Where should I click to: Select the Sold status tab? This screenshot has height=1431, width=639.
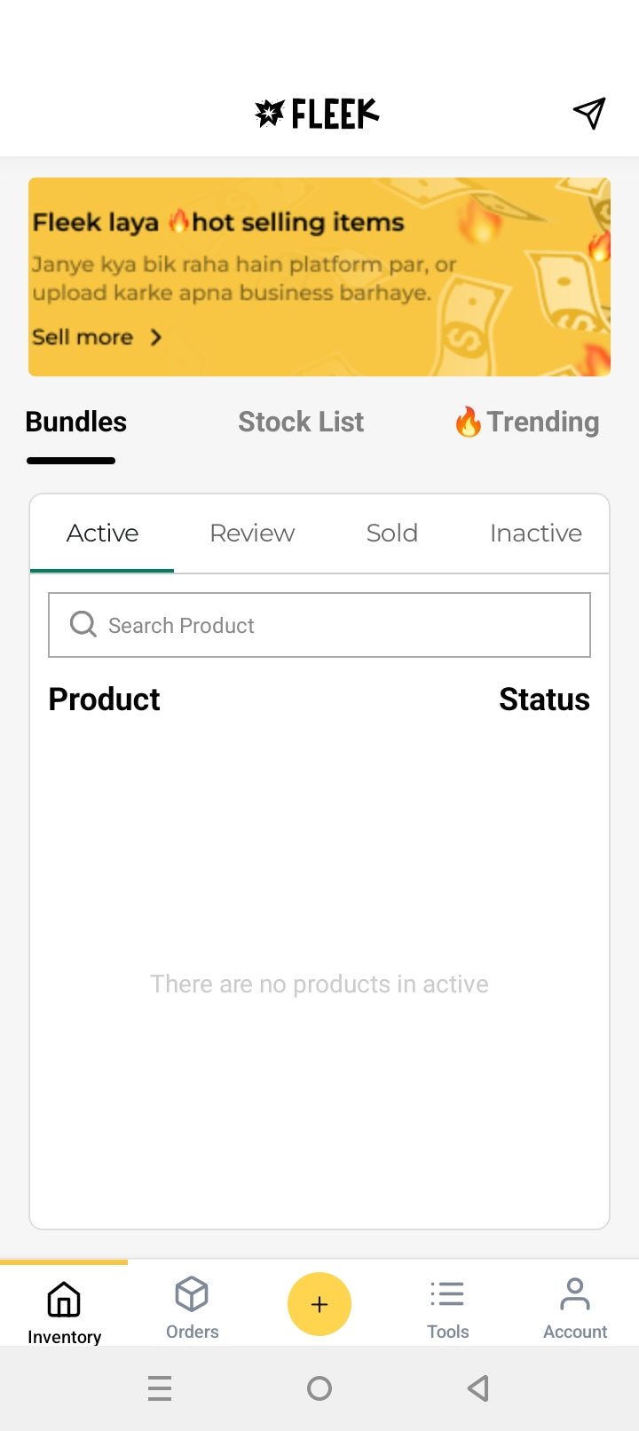pos(392,533)
